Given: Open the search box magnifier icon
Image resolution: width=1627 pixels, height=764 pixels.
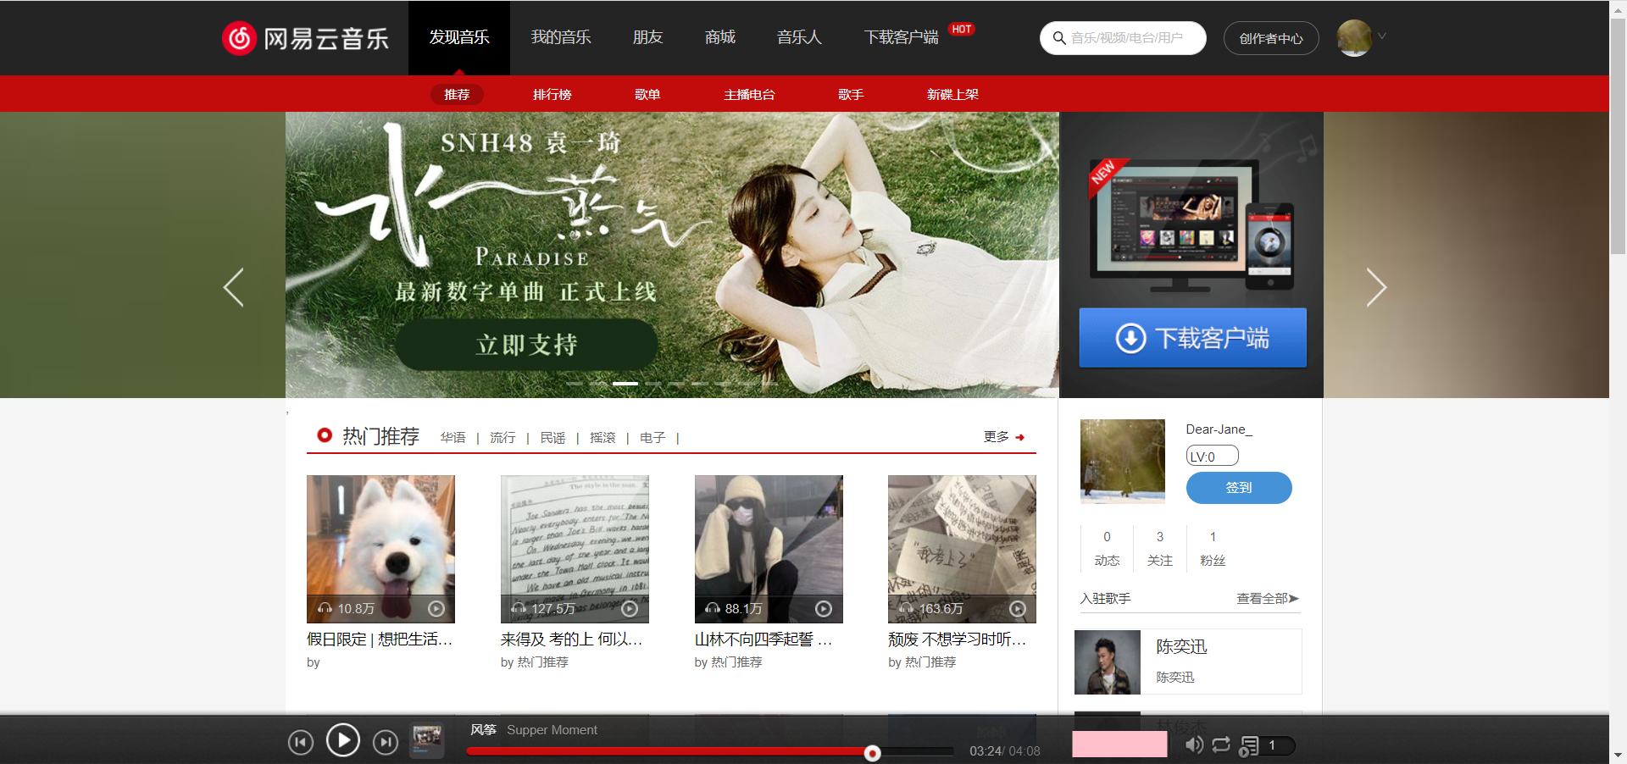Looking at the screenshot, I should pos(1059,38).
